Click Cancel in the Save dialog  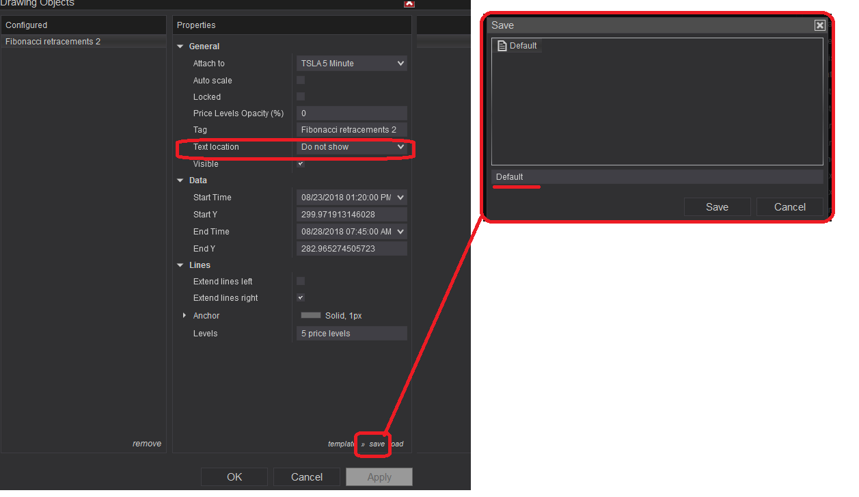tap(790, 207)
